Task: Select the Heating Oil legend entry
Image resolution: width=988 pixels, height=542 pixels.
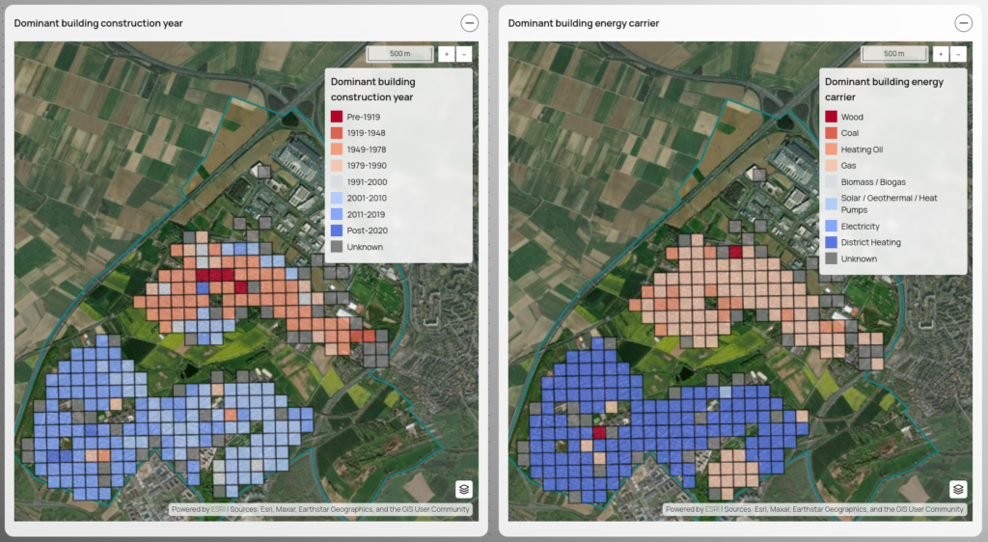Action: click(x=862, y=149)
